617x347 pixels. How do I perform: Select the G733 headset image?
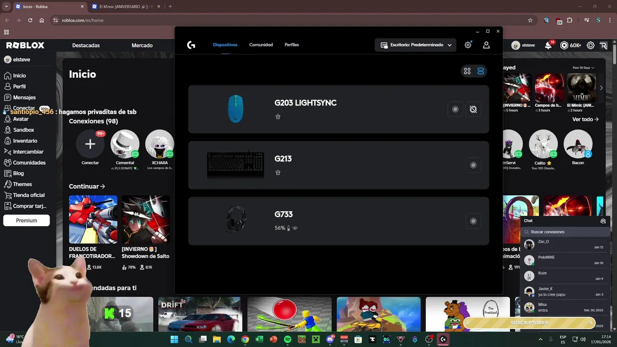236,220
